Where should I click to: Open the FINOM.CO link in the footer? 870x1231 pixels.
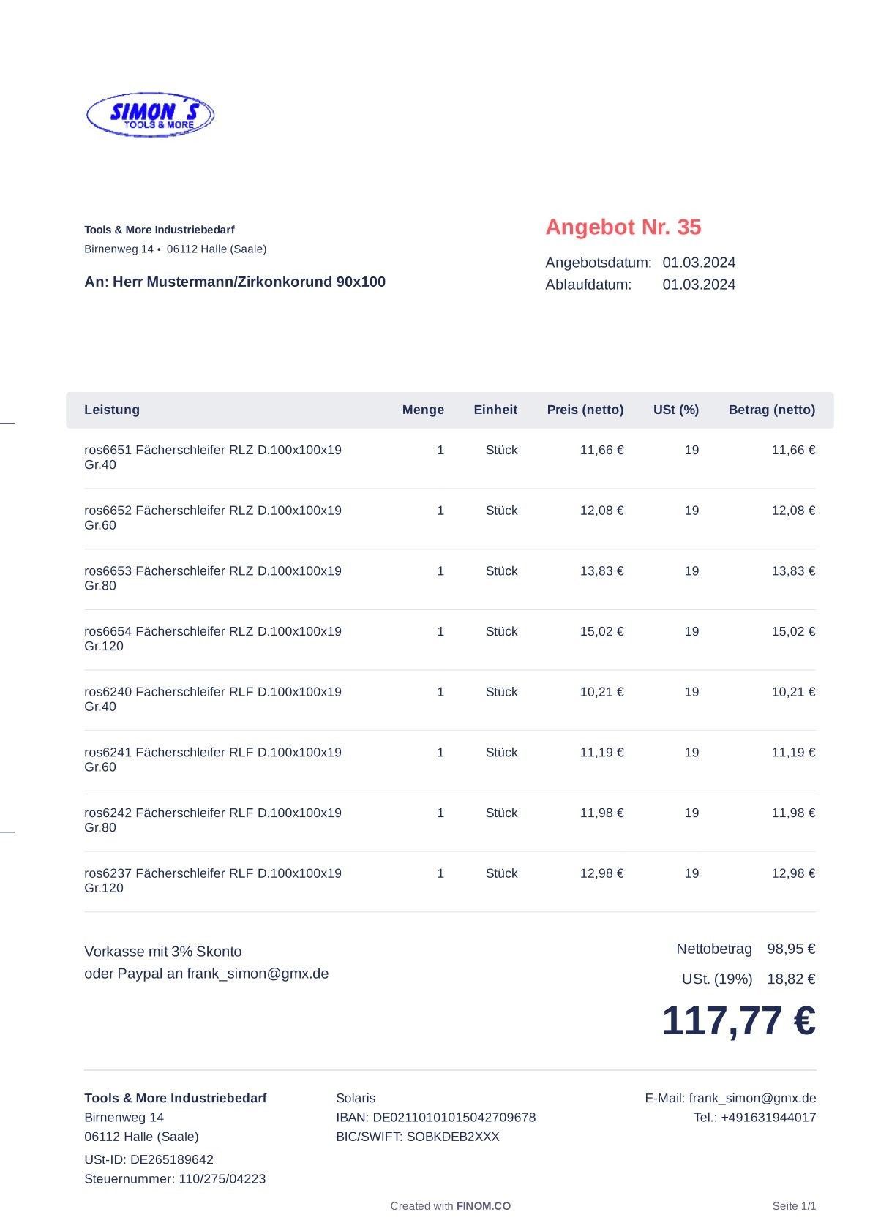483,1206
